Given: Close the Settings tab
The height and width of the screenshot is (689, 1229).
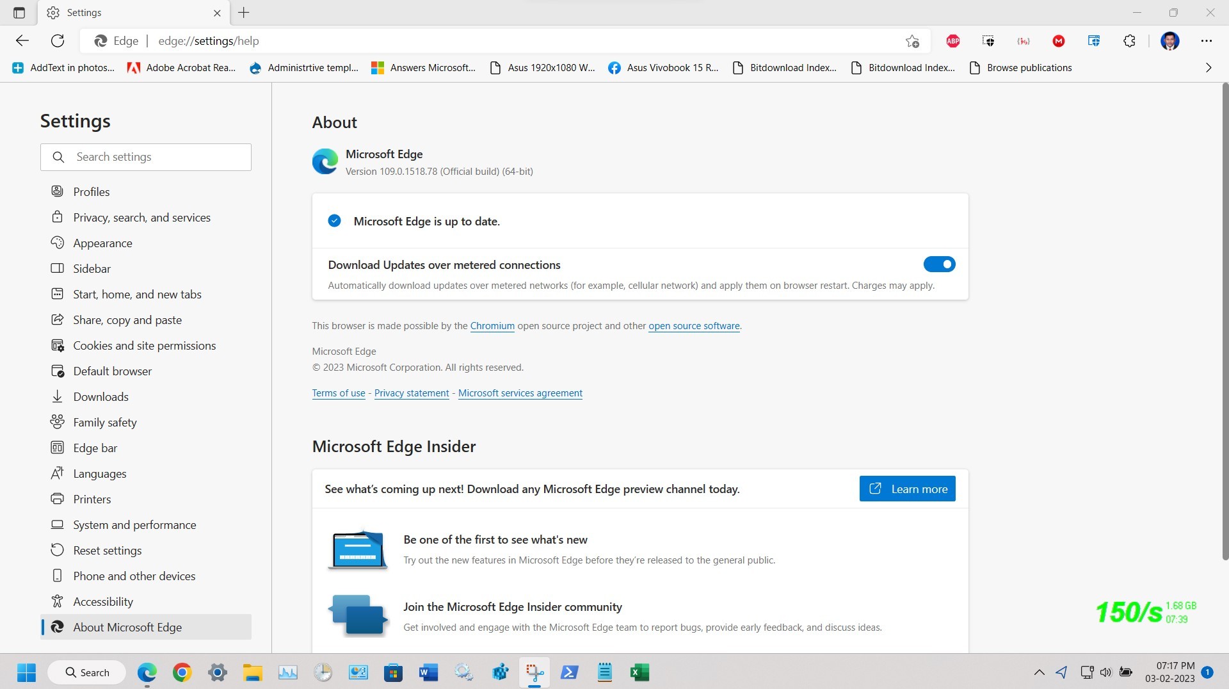Looking at the screenshot, I should [x=217, y=13].
